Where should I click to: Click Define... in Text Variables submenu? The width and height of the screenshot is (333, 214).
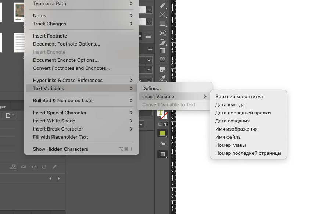click(x=175, y=88)
